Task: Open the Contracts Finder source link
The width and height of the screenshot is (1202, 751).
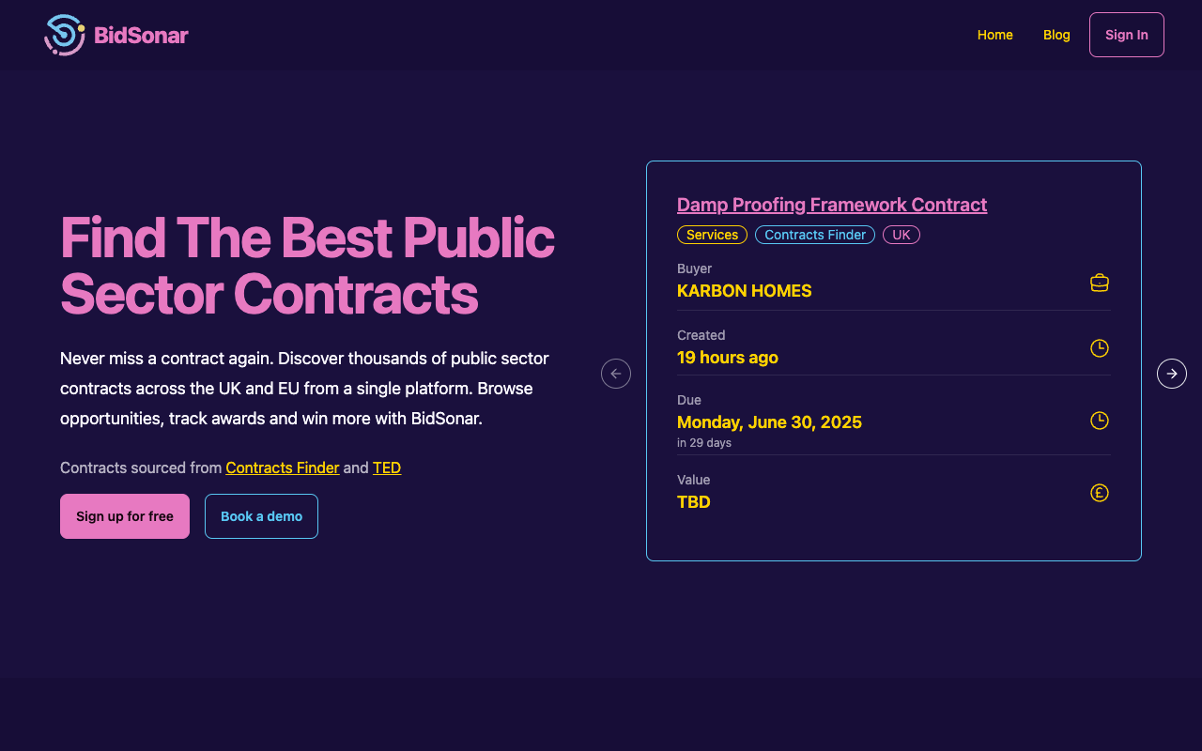Action: tap(283, 467)
